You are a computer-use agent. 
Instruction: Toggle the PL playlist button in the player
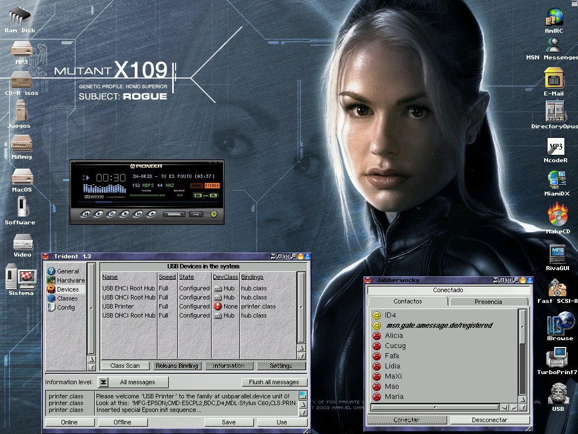click(x=213, y=196)
